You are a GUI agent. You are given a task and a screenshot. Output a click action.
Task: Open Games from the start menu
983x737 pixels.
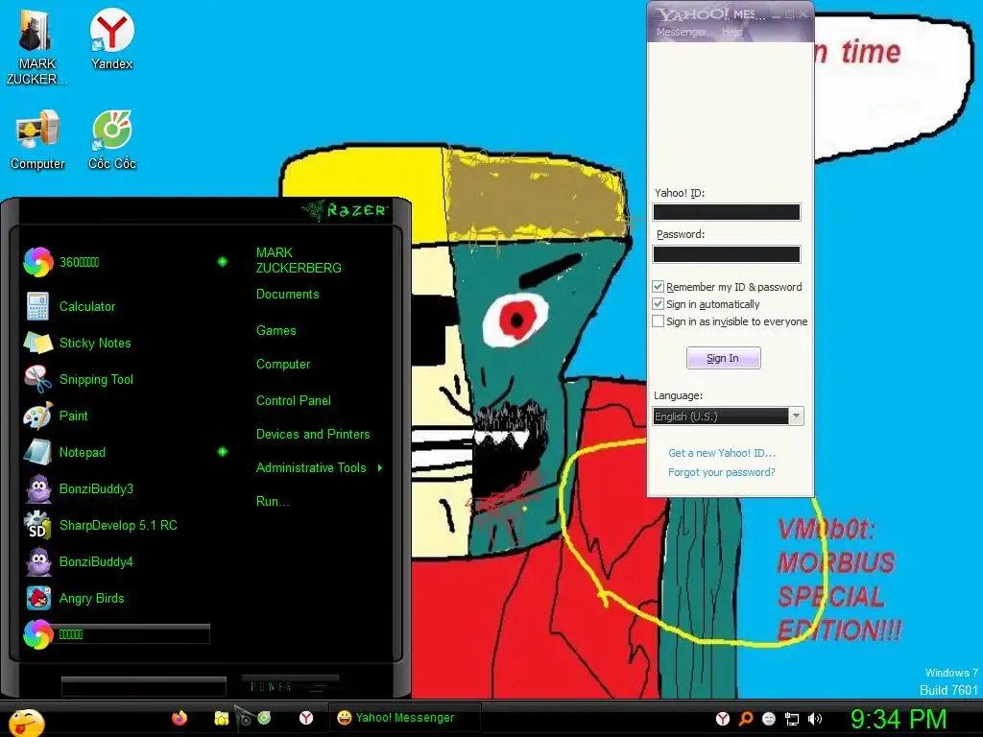tap(276, 330)
